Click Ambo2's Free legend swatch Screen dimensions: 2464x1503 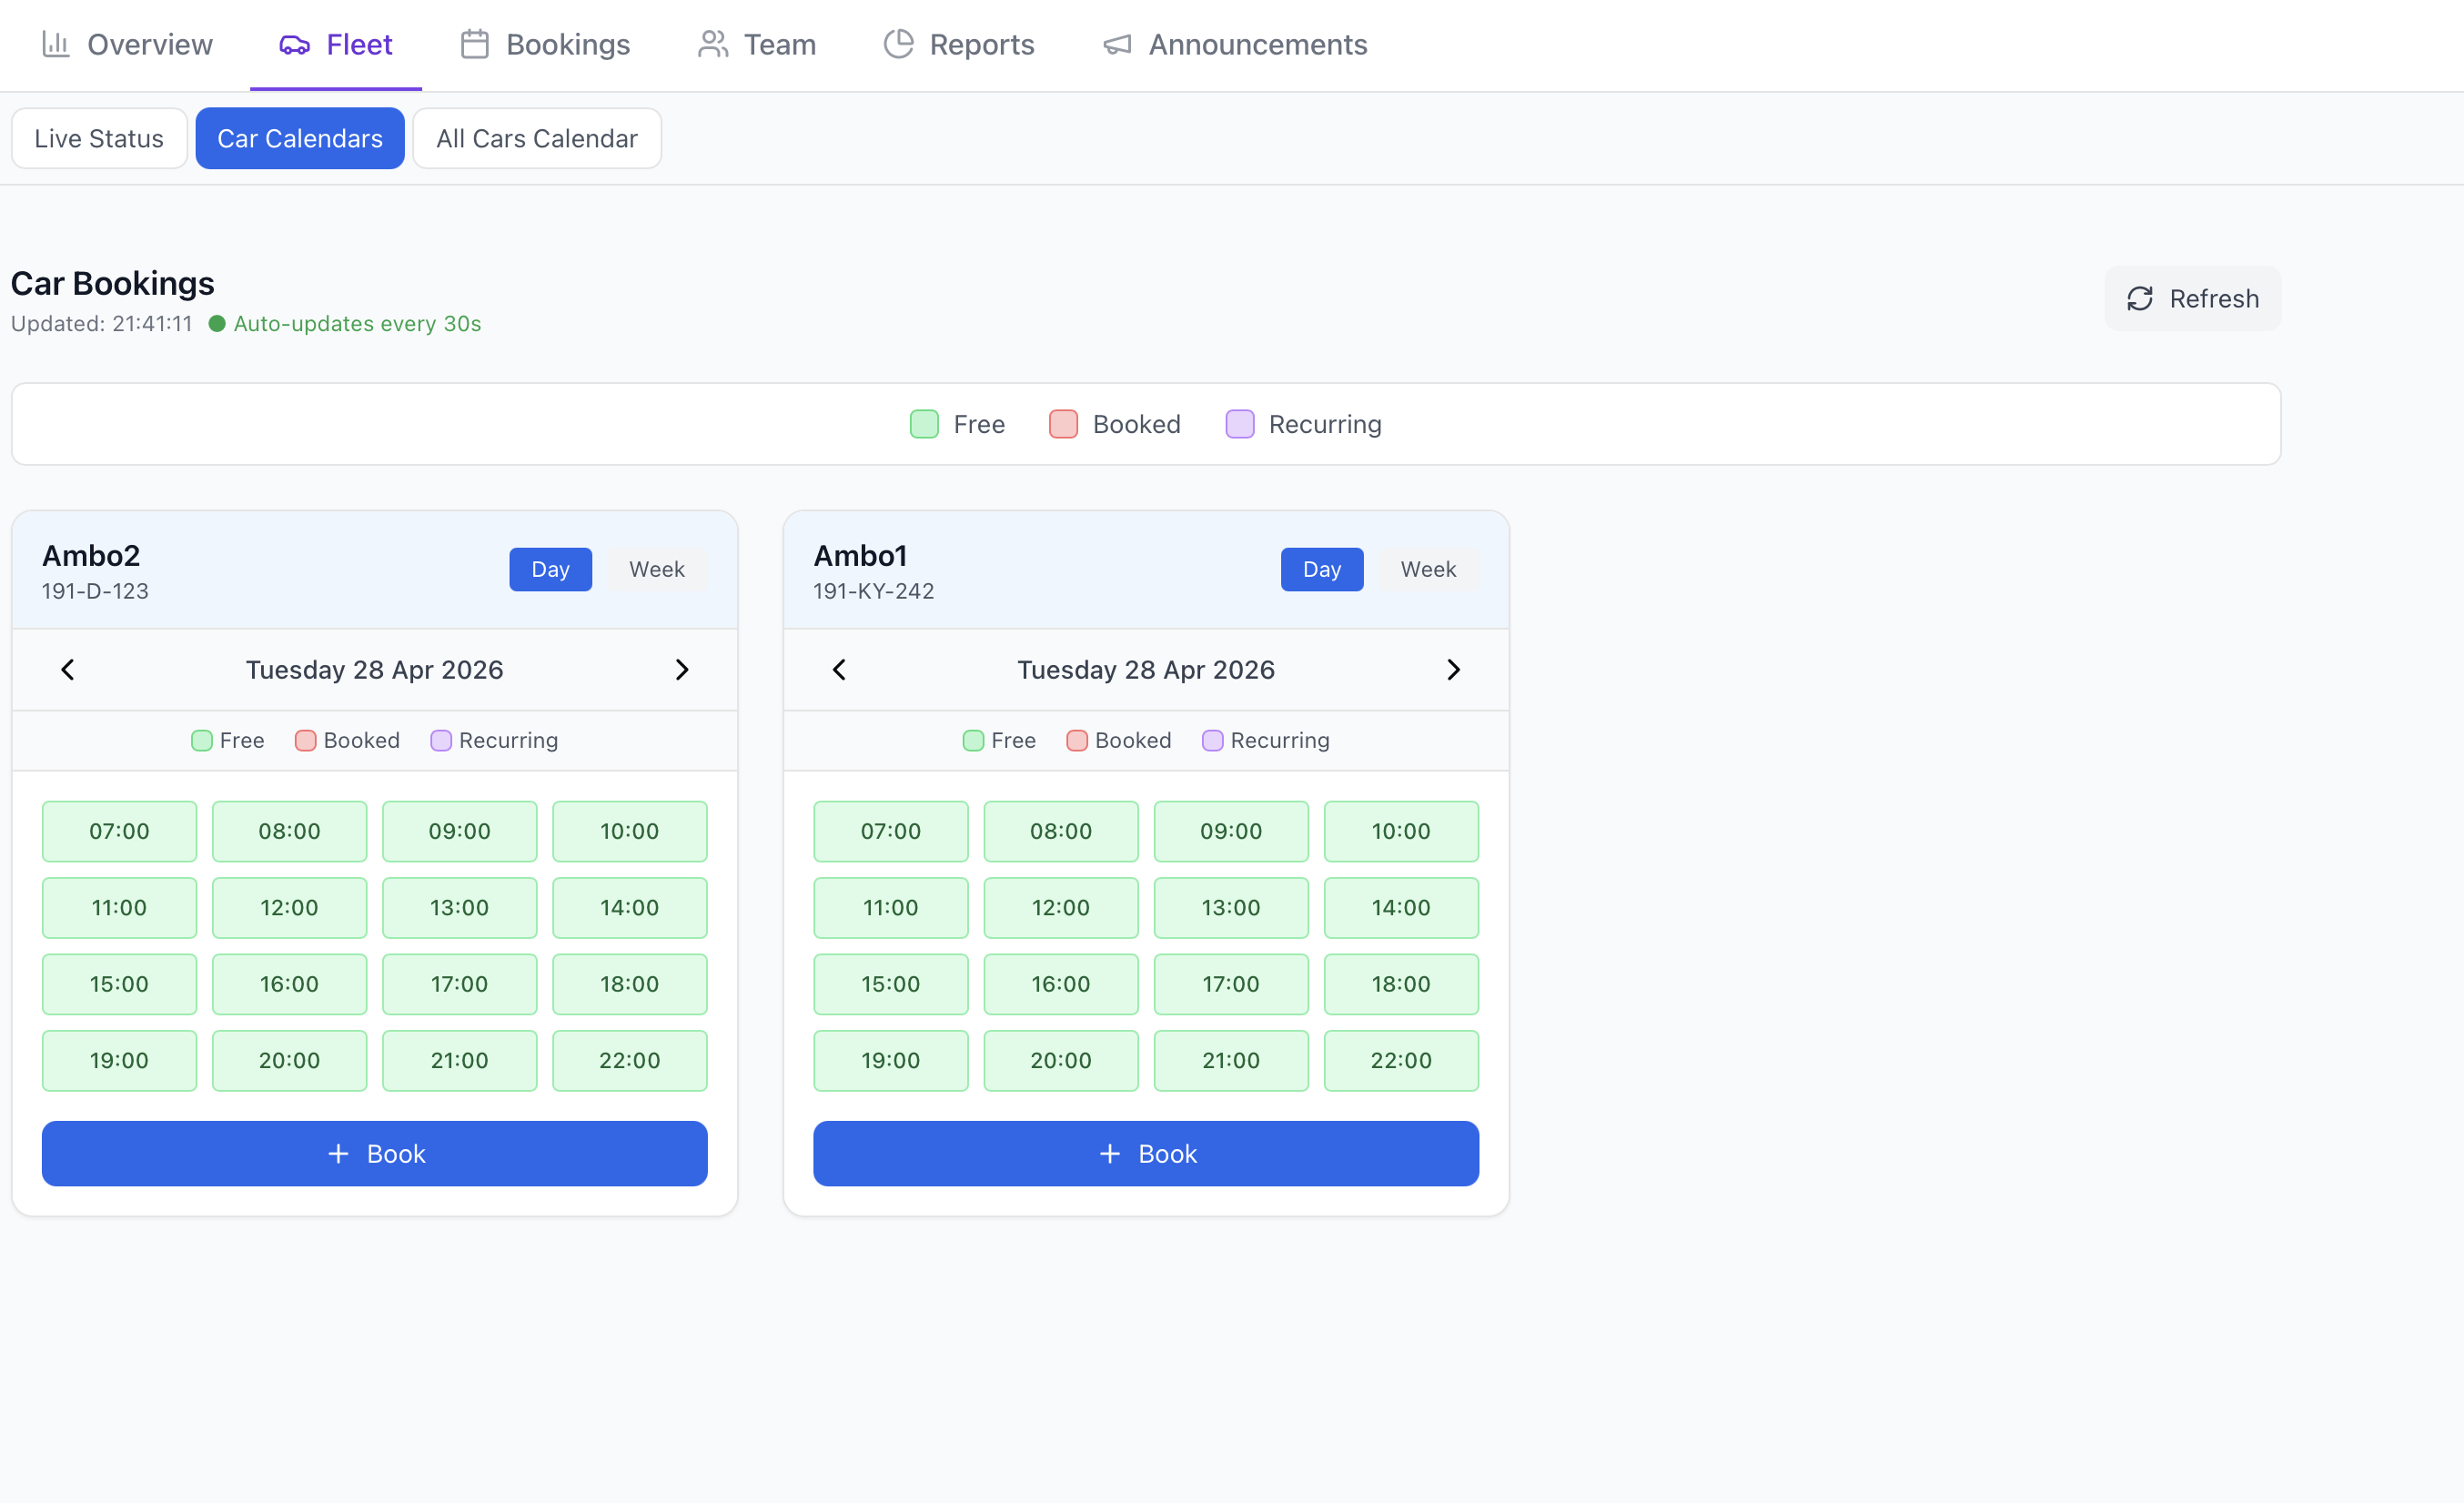(202, 741)
